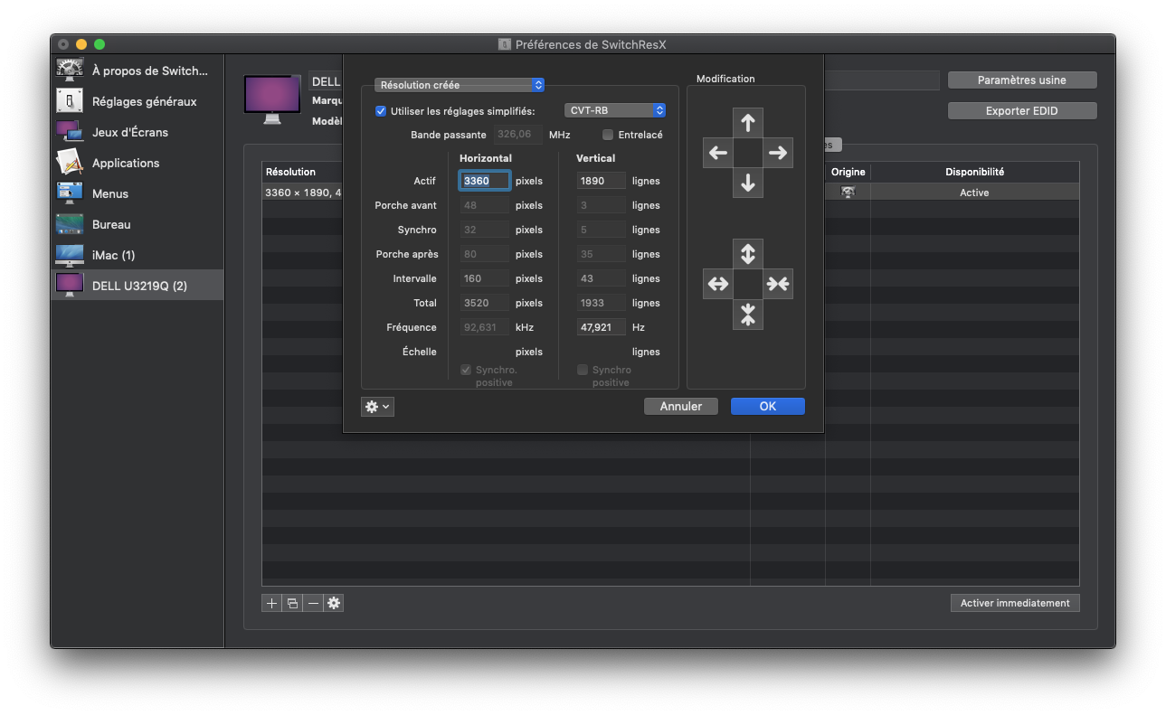Click the horizontal Fréquence field showing 92,631

pos(485,327)
